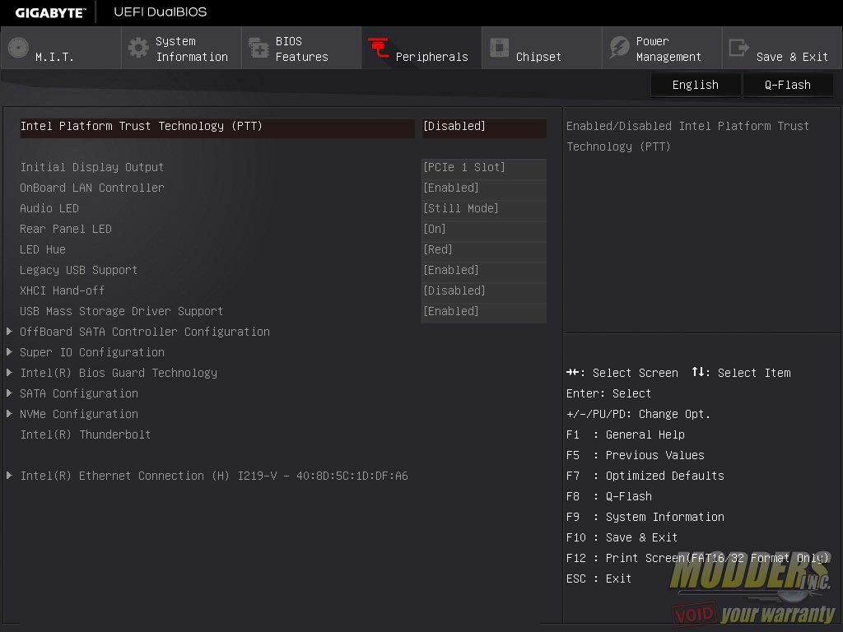
Task: Open Intel(R) Ethernet Connection I219-V submenu
Action: 214,476
